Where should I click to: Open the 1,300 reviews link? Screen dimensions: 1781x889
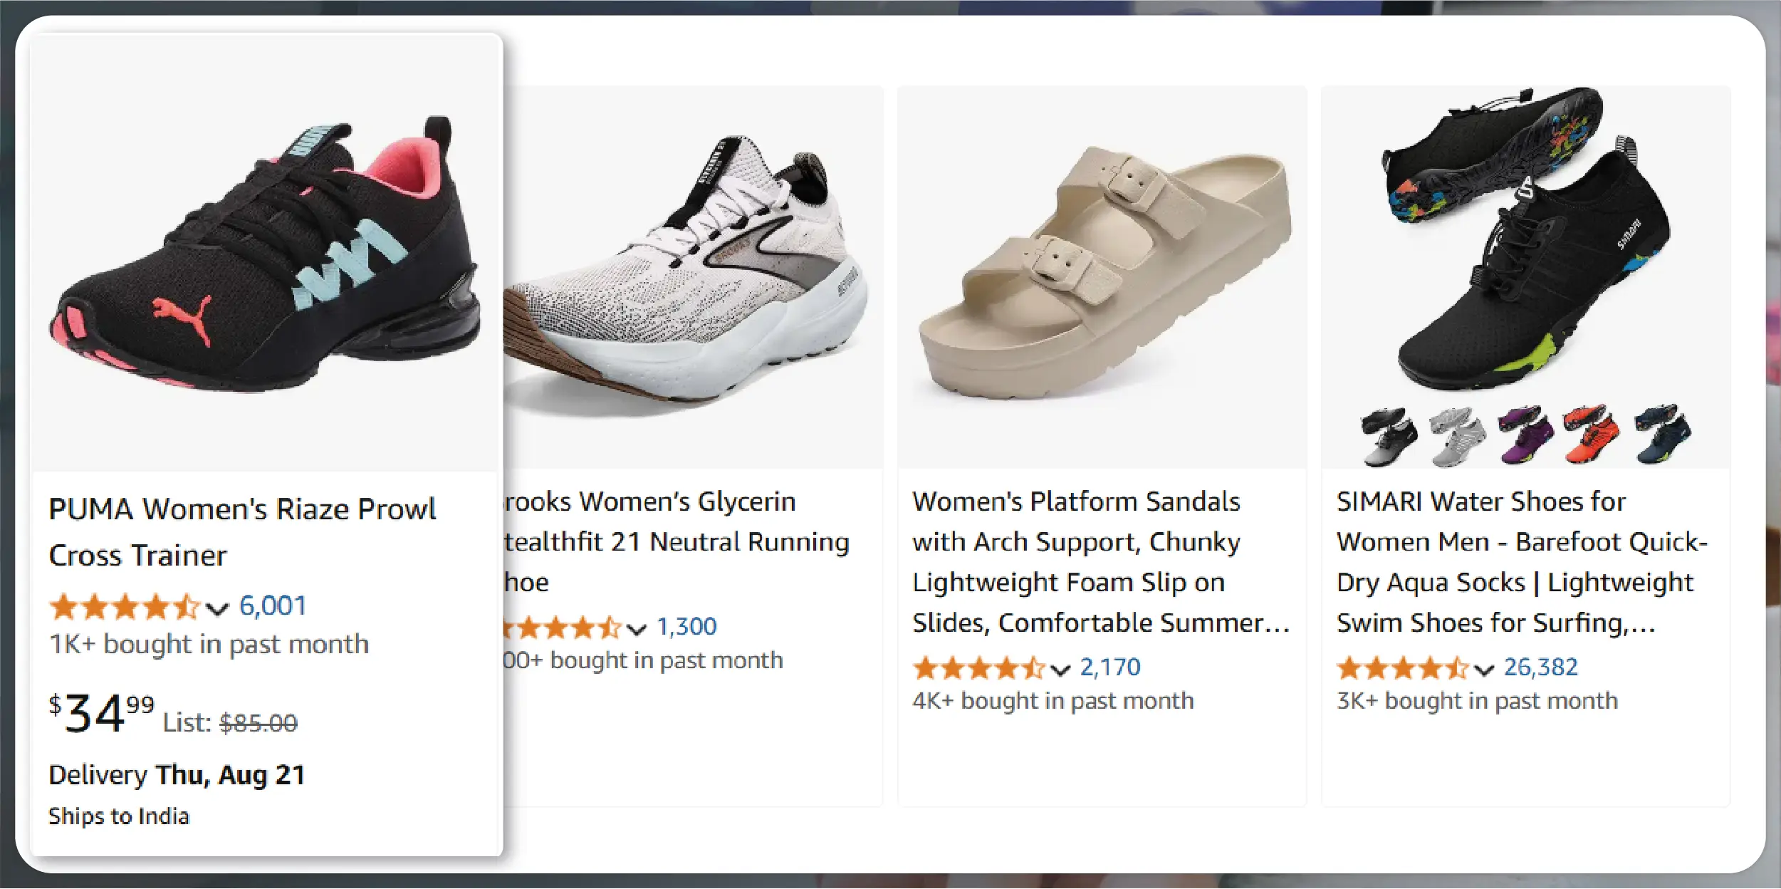[686, 626]
